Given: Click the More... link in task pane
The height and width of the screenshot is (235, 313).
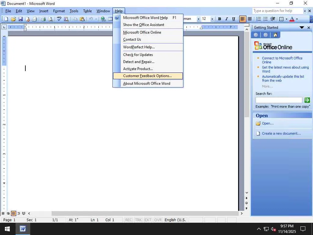Looking at the screenshot, I should pos(267,87).
